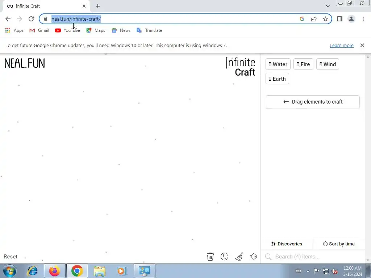Click the taskbar clock
Screen dimensions: 371x278
point(352,271)
